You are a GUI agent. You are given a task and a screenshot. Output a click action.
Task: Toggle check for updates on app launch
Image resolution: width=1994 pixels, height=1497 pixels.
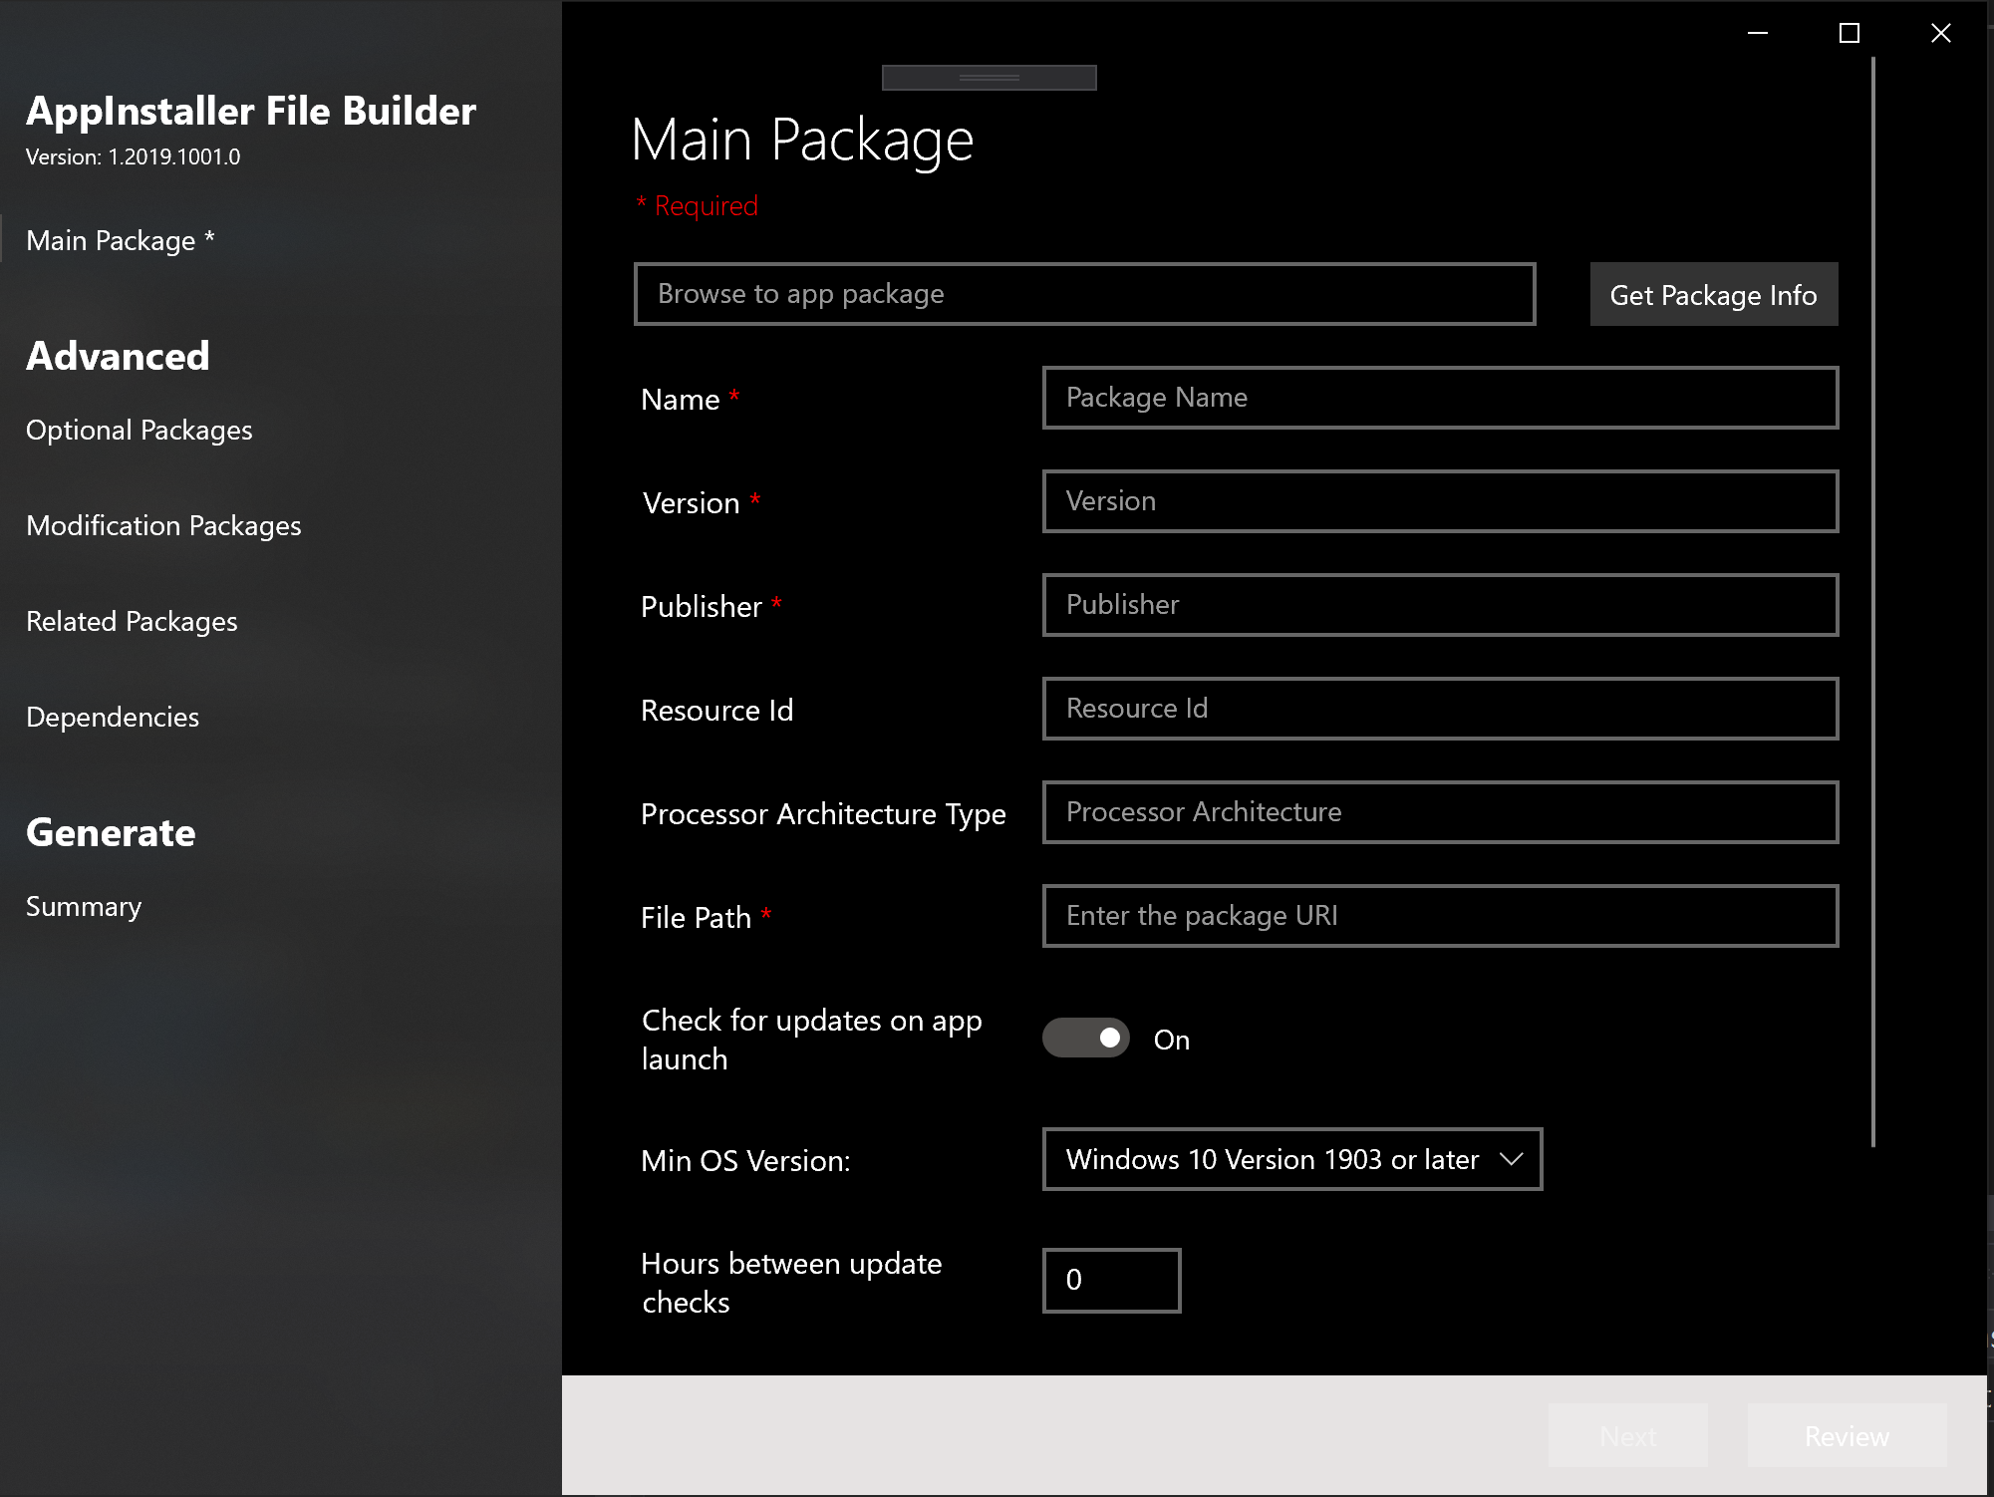coord(1086,1038)
